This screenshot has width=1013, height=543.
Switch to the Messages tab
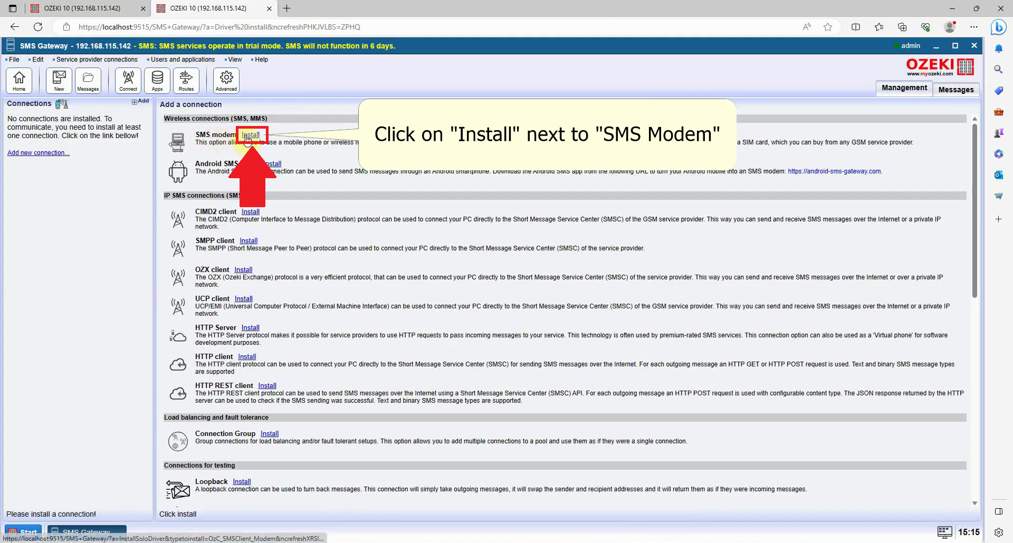point(955,90)
